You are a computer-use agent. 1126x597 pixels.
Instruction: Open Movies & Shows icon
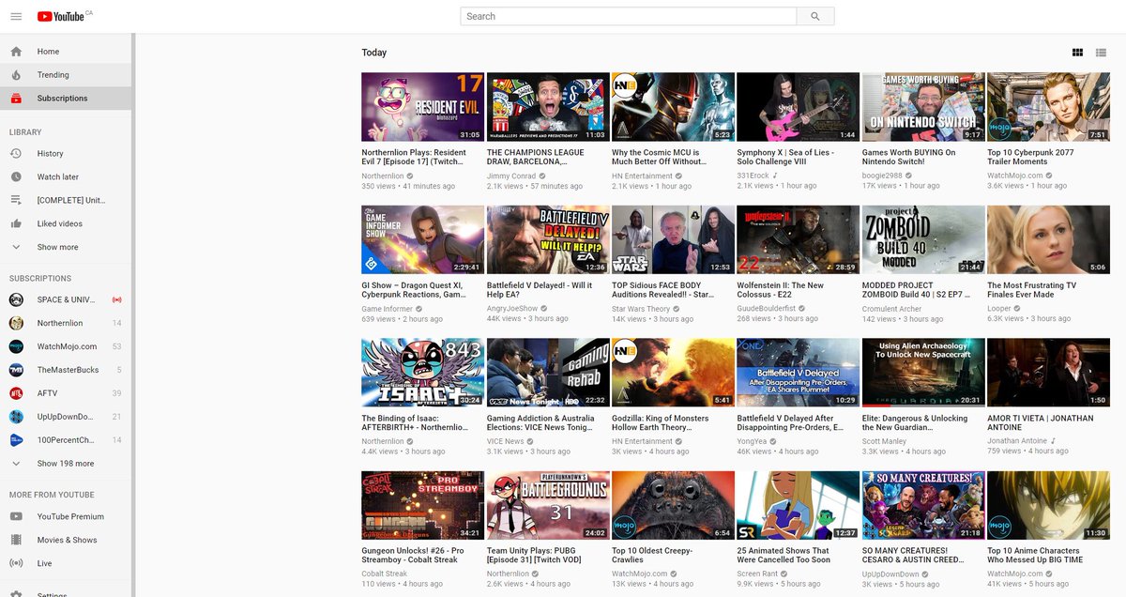(16, 540)
